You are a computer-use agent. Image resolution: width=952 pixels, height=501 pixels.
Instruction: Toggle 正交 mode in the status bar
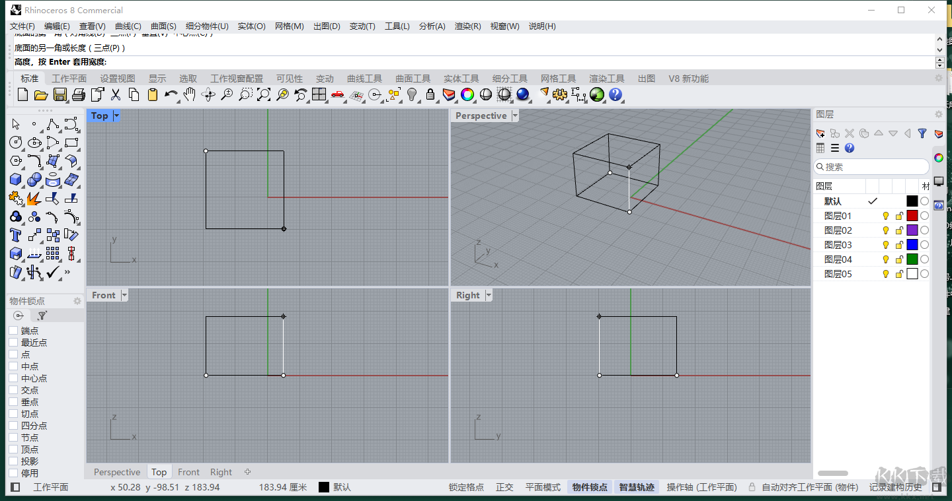point(504,486)
